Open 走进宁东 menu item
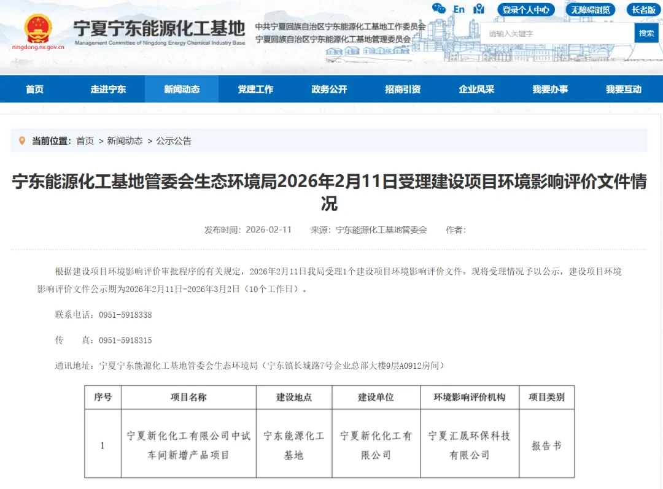This screenshot has width=663, height=489. click(x=108, y=89)
